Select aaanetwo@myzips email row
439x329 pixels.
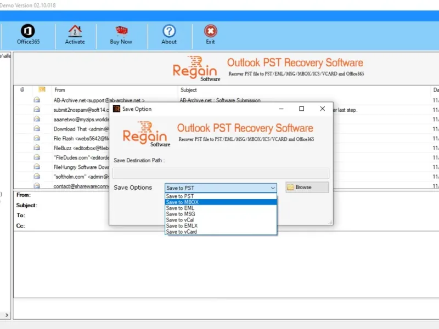click(81, 120)
